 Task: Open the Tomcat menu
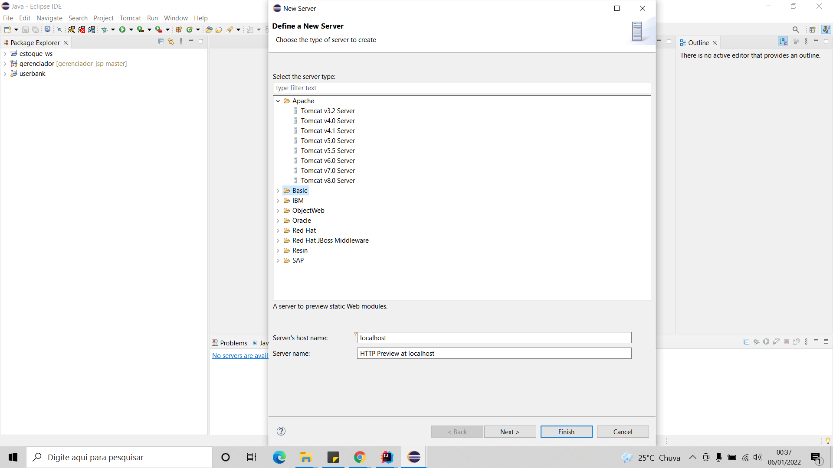point(130,18)
